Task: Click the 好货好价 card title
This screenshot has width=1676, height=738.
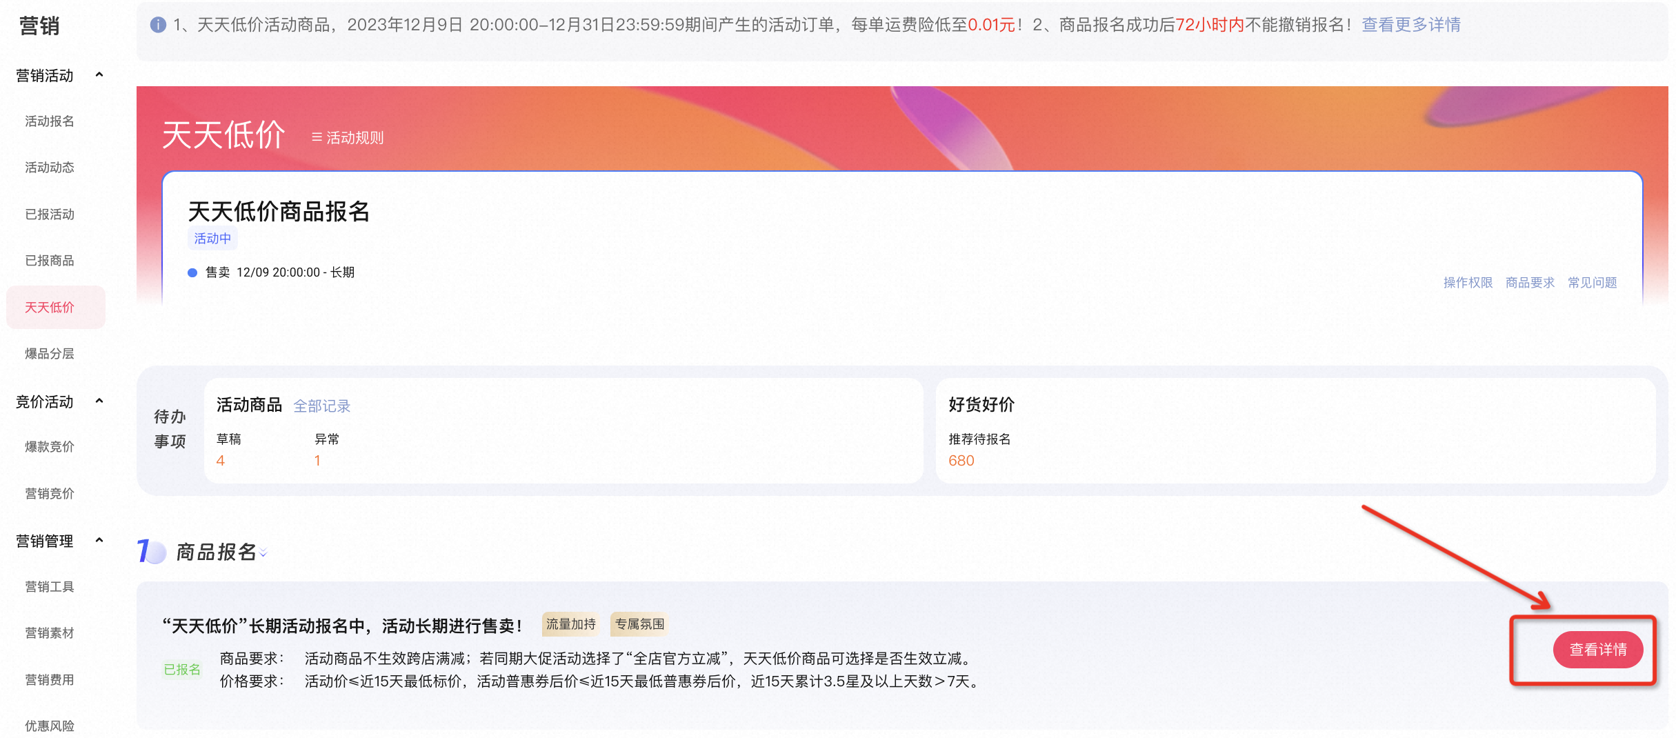Action: click(981, 405)
